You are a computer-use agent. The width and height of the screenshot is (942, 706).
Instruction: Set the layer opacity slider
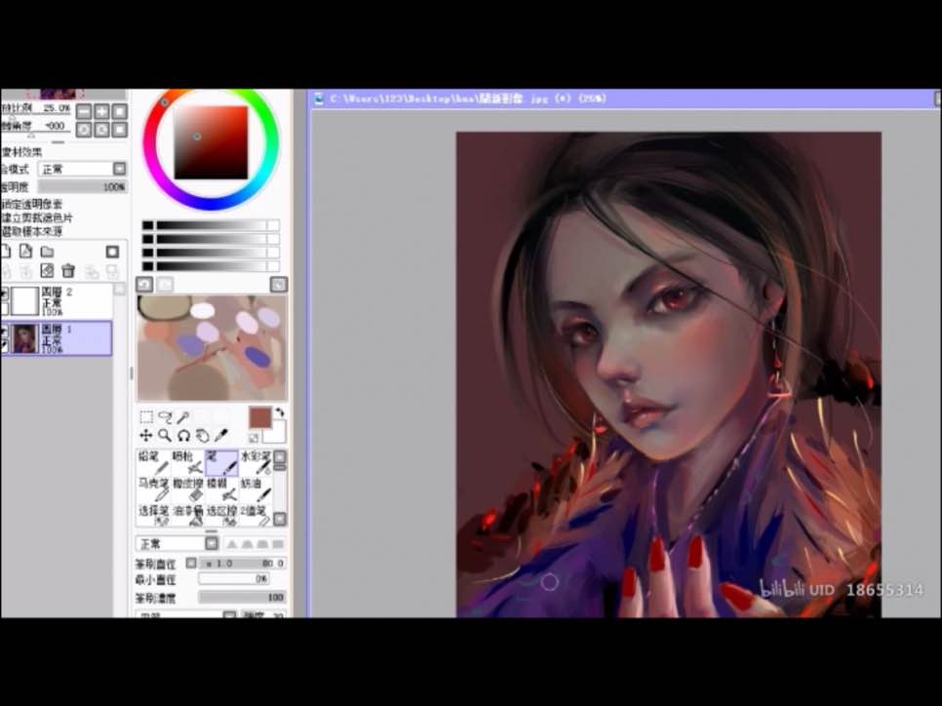pyautogui.click(x=82, y=187)
